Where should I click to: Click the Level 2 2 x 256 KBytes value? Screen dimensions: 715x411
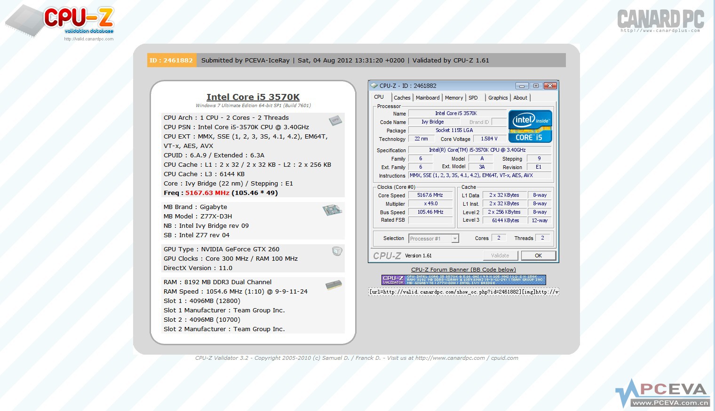click(x=505, y=212)
